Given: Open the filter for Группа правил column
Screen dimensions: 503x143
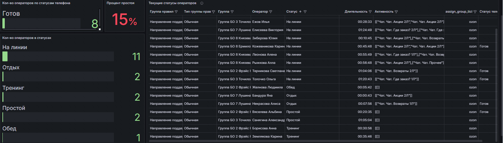Looking at the screenshot, I should pyautogui.click(x=176, y=12).
